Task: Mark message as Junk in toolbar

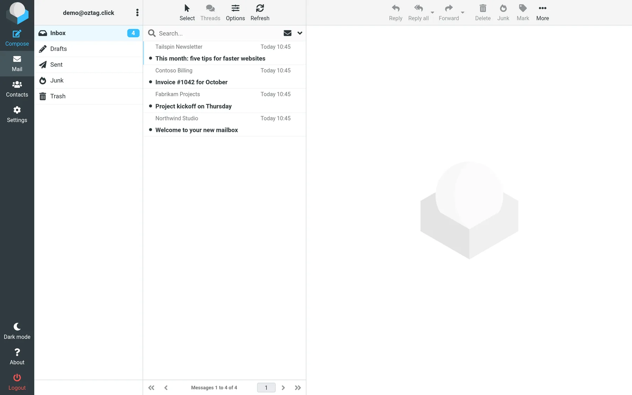Action: point(503,13)
